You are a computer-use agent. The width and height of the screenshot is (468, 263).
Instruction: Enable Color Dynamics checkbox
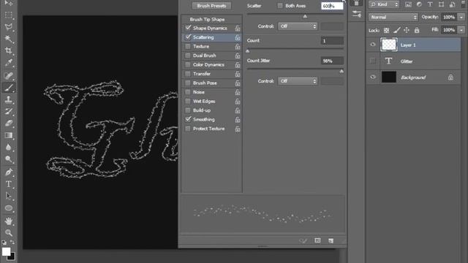188,64
